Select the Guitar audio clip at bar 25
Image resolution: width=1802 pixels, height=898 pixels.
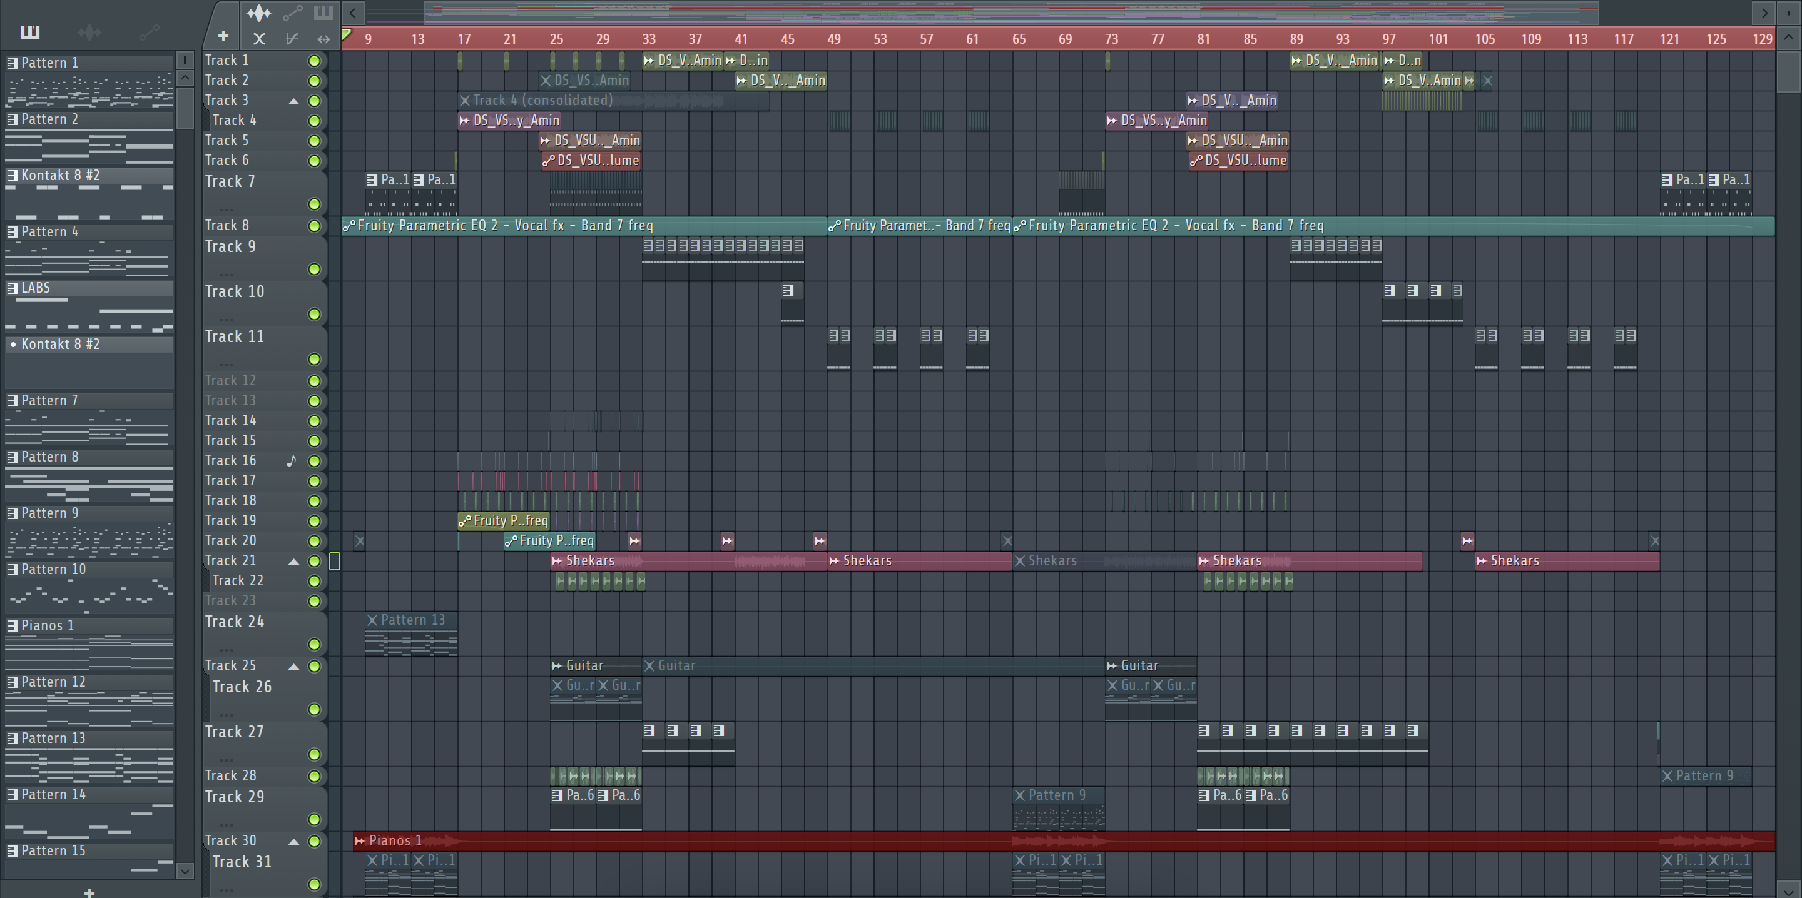(595, 666)
